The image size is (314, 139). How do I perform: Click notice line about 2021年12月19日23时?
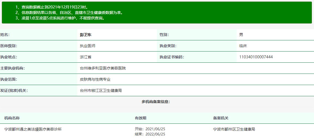click(52, 7)
